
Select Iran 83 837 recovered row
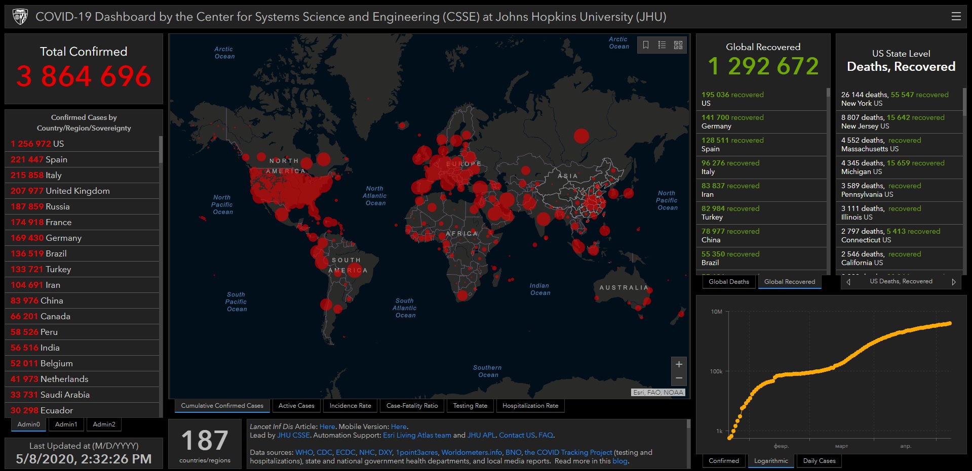[x=761, y=190]
